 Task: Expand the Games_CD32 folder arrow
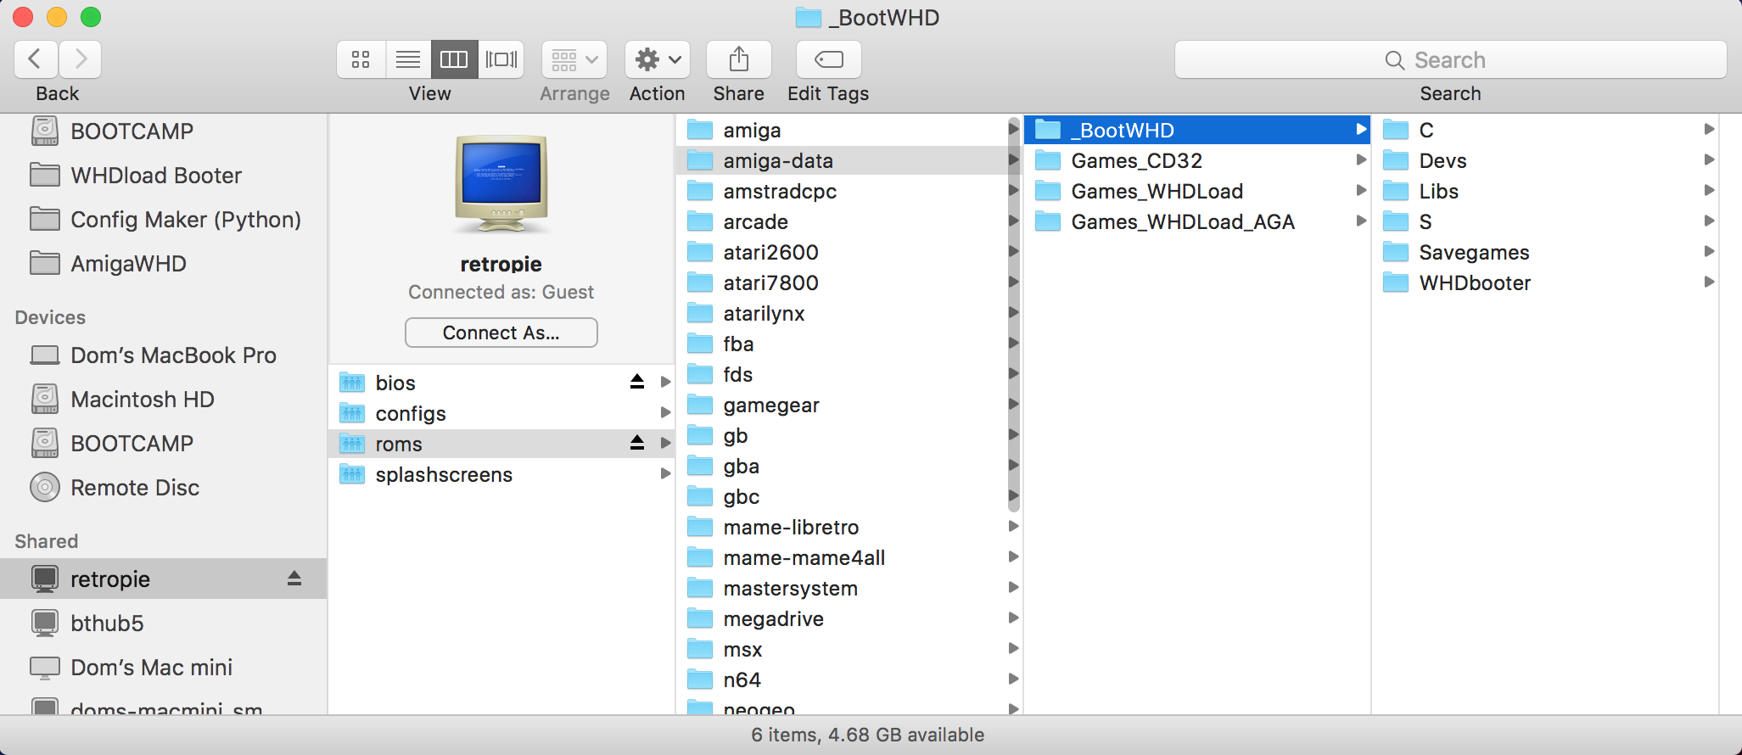1361,160
